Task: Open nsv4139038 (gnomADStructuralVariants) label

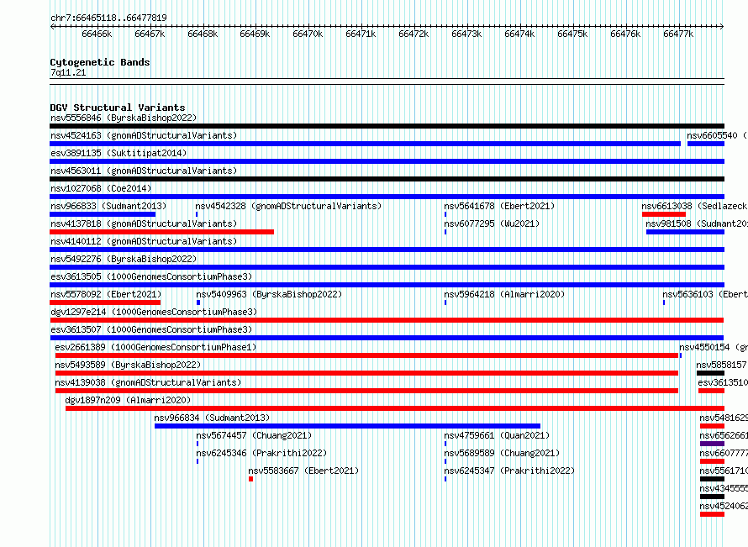Action: [148, 382]
